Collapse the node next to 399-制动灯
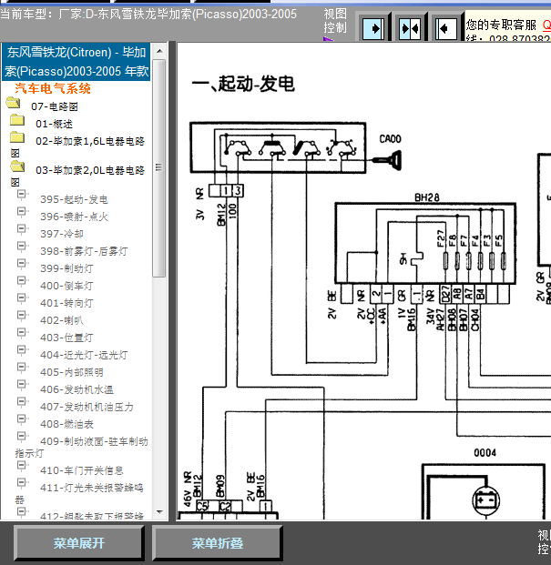This screenshot has height=565, width=551. tap(22, 264)
